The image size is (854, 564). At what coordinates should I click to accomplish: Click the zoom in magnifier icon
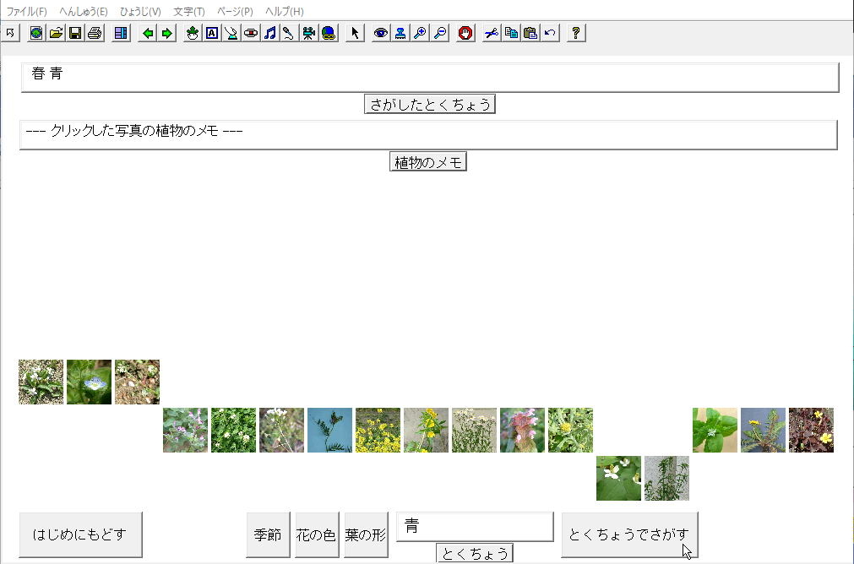420,33
